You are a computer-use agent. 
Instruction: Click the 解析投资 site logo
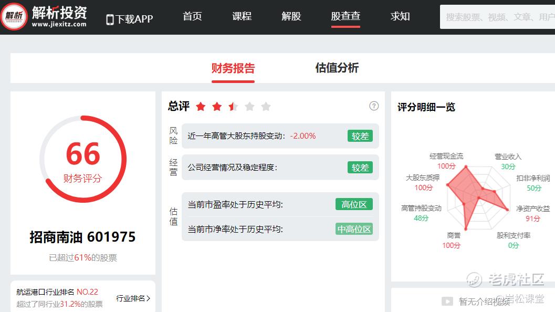click(x=44, y=16)
